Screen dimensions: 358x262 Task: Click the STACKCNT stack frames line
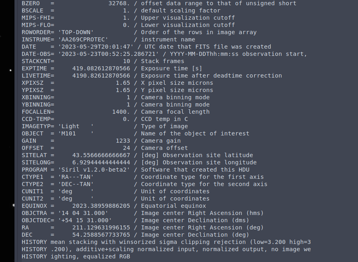click(x=103, y=61)
